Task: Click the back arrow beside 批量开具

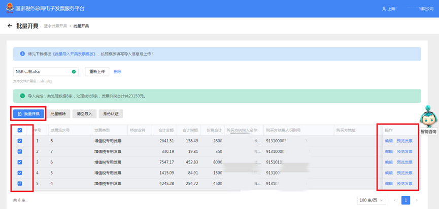Action: click(x=10, y=26)
